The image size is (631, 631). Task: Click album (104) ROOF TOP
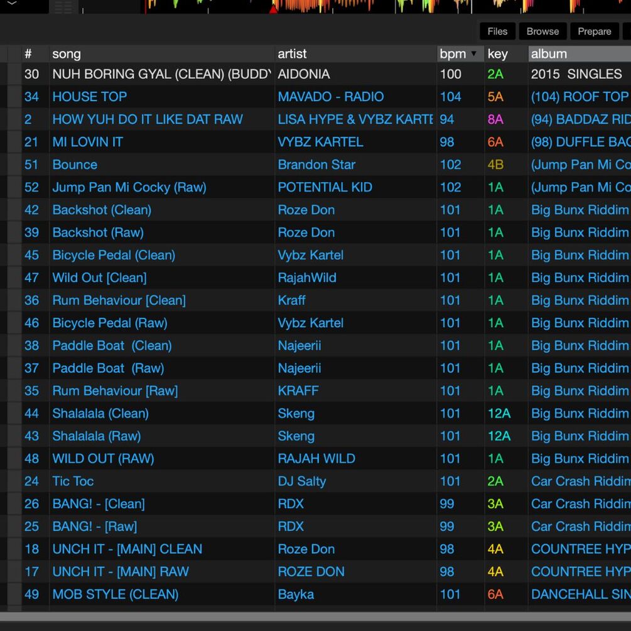(x=580, y=97)
